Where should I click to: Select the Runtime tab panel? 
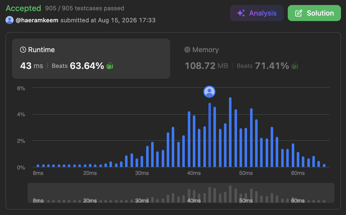pos(91,59)
